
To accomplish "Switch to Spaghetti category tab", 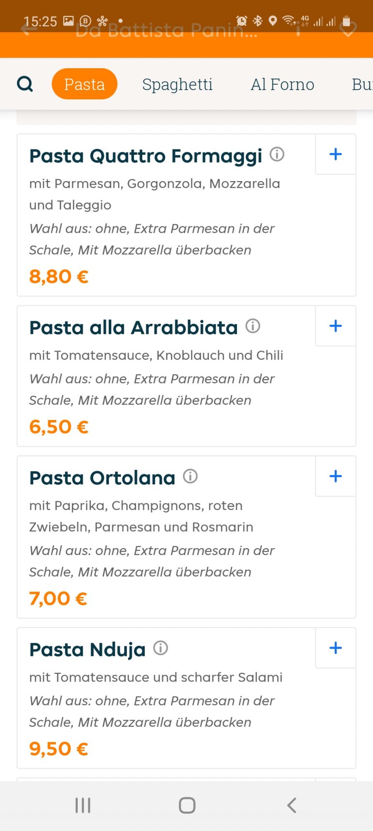I will coord(177,84).
